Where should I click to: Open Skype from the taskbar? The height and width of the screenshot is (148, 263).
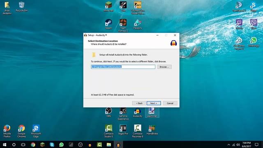[x=52, y=144]
